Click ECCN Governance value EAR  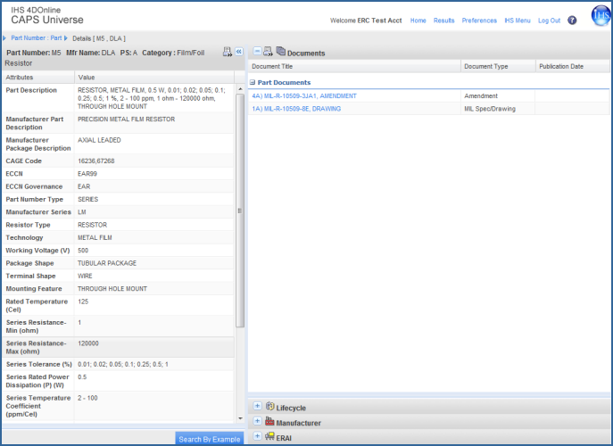84,186
